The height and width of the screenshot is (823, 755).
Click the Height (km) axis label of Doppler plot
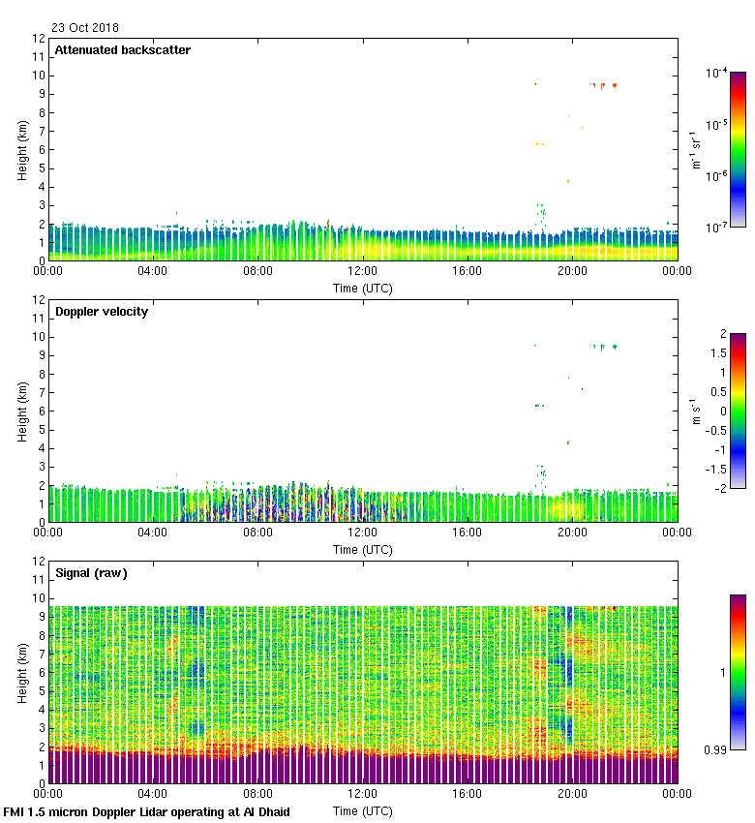click(20, 411)
